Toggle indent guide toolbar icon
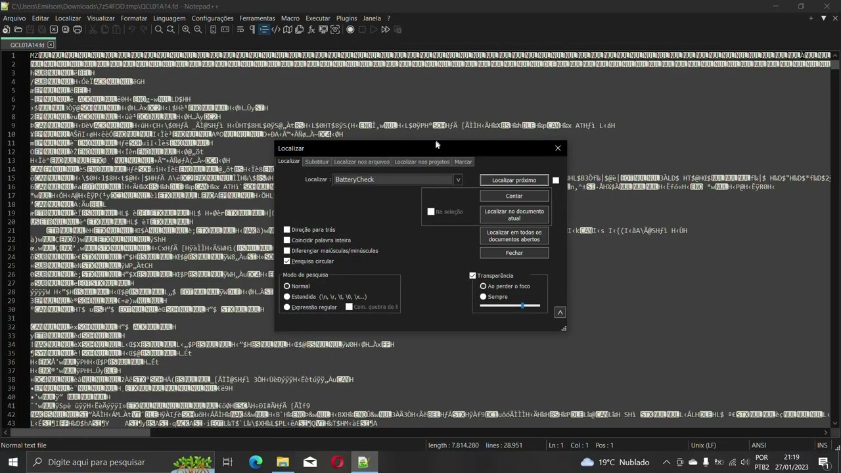The image size is (841, 473). (x=264, y=30)
